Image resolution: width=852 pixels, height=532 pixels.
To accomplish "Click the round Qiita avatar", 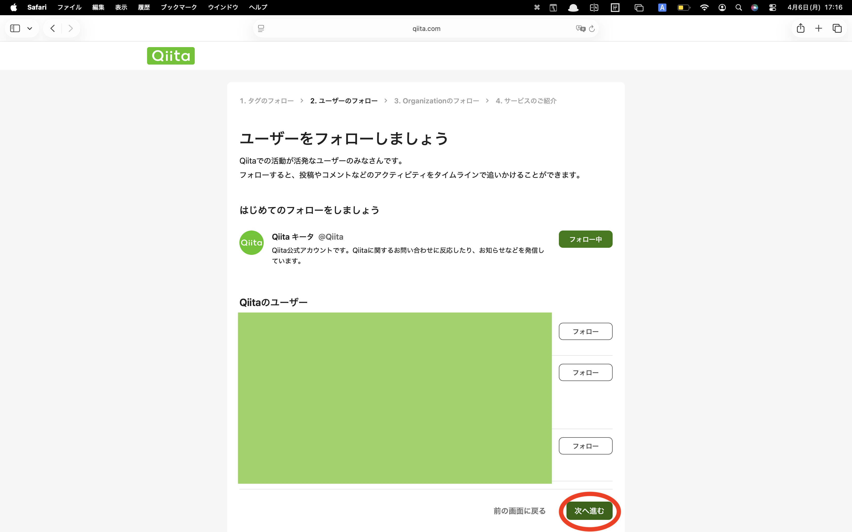I will 251,243.
